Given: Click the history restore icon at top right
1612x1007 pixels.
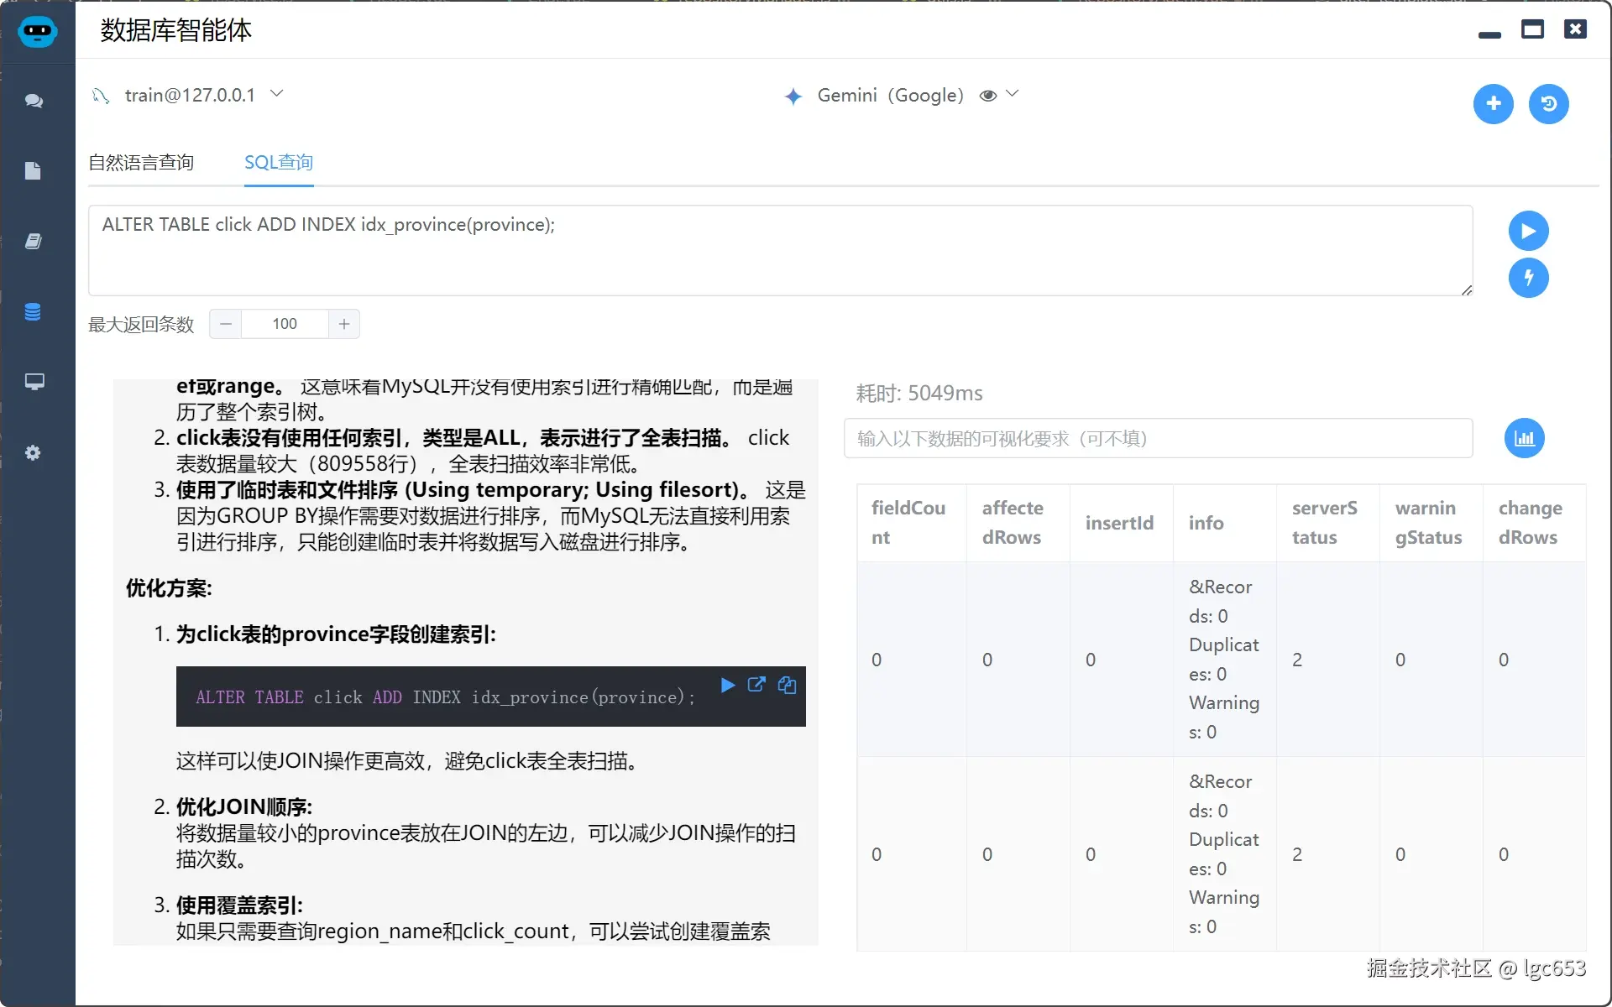Looking at the screenshot, I should [x=1549, y=103].
